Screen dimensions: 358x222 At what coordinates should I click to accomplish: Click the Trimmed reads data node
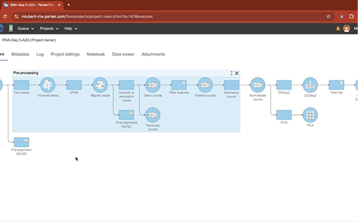tap(47, 85)
